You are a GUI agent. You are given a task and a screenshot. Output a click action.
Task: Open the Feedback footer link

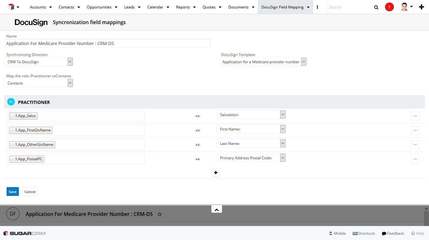(393, 233)
